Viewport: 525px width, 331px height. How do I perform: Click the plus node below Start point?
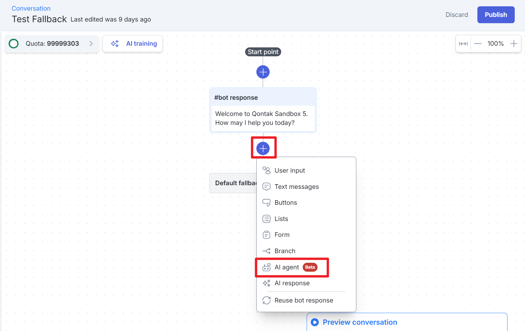pyautogui.click(x=263, y=72)
